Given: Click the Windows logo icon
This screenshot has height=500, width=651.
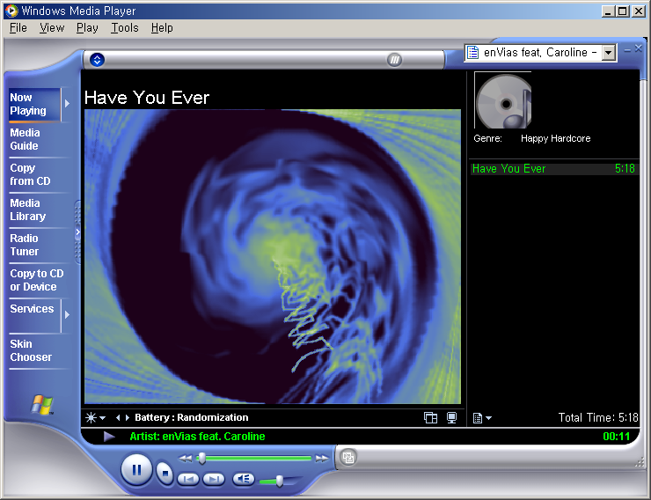Looking at the screenshot, I should [x=42, y=405].
